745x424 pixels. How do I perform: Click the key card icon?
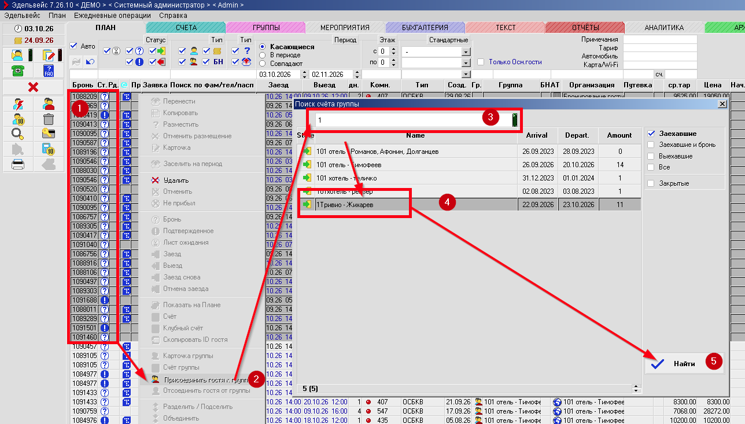click(48, 134)
